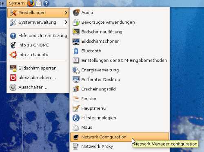Open Hilfe und Unterstützung

(x=38, y=36)
